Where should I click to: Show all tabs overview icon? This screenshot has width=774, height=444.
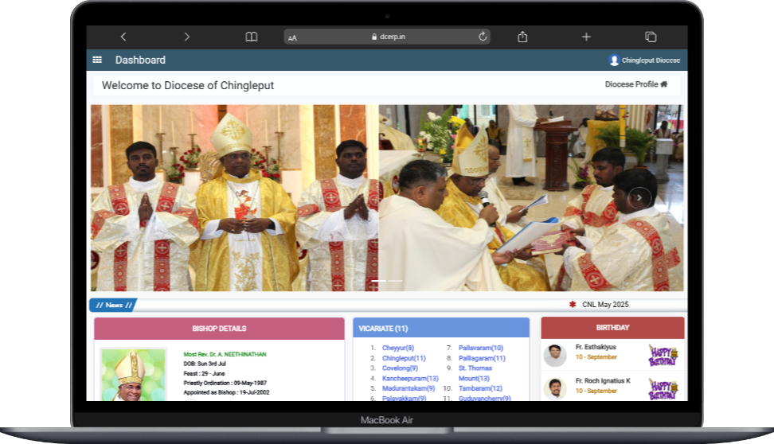click(651, 37)
